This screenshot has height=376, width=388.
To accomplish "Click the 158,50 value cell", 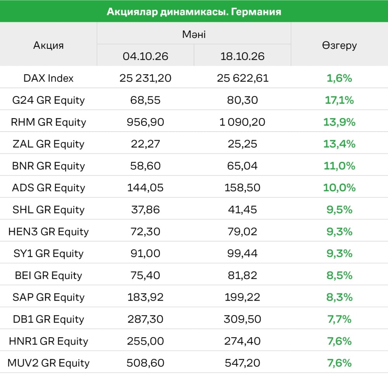I will (242, 188).
